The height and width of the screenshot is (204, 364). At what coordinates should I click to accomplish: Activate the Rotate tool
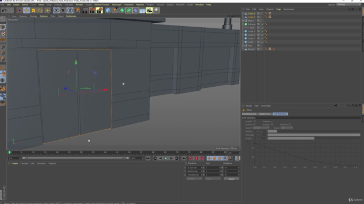point(40,10)
